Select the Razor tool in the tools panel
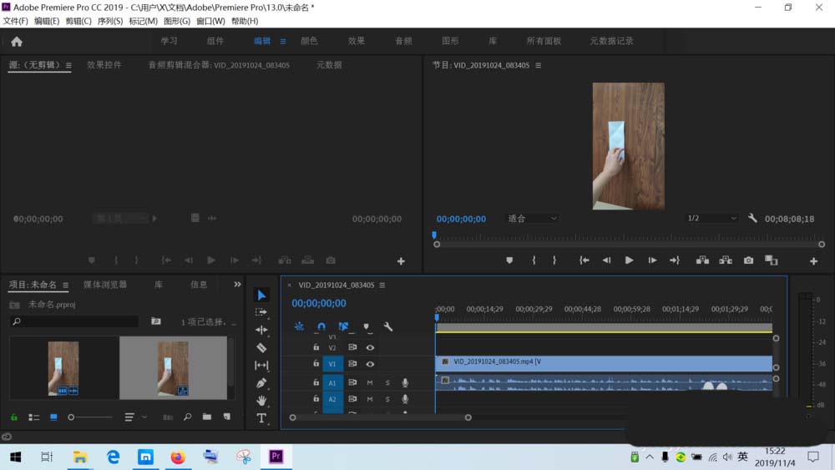 pyautogui.click(x=261, y=347)
